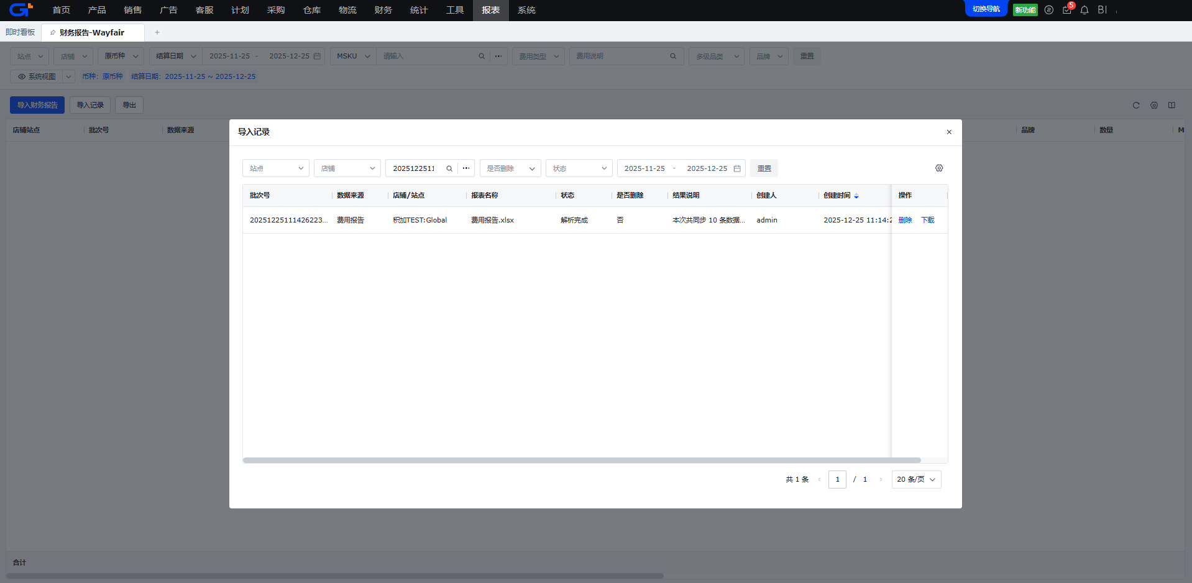The image size is (1192, 583).
Task: Open the 品牌 filter dropdown
Action: (x=769, y=57)
